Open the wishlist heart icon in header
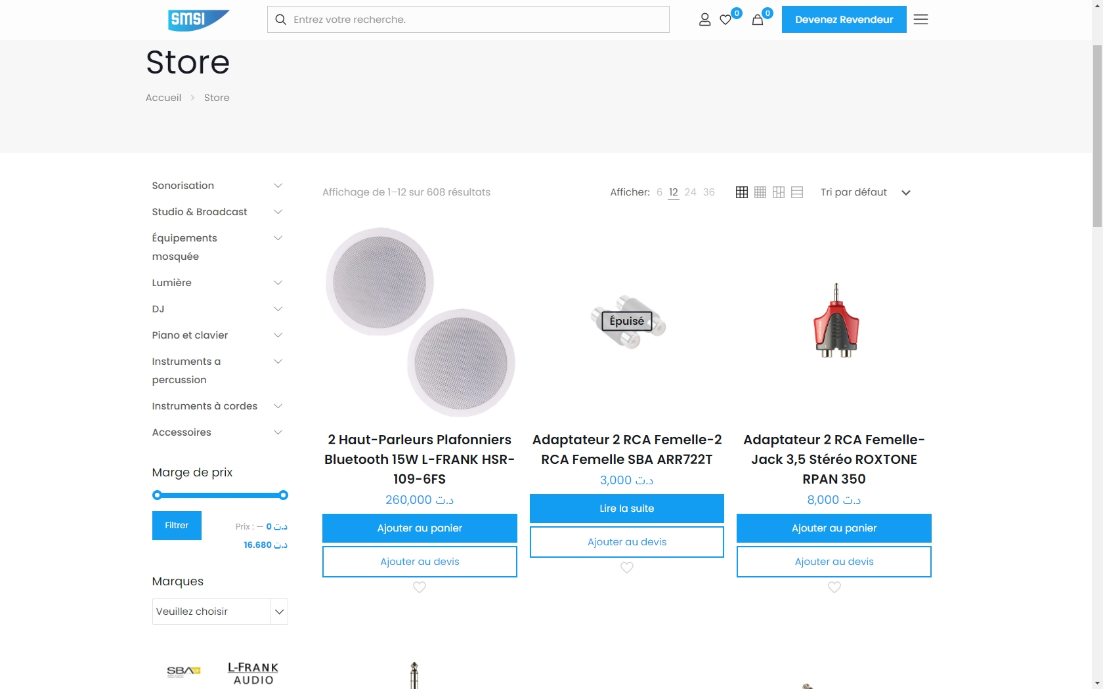Image resolution: width=1103 pixels, height=689 pixels. (x=725, y=20)
